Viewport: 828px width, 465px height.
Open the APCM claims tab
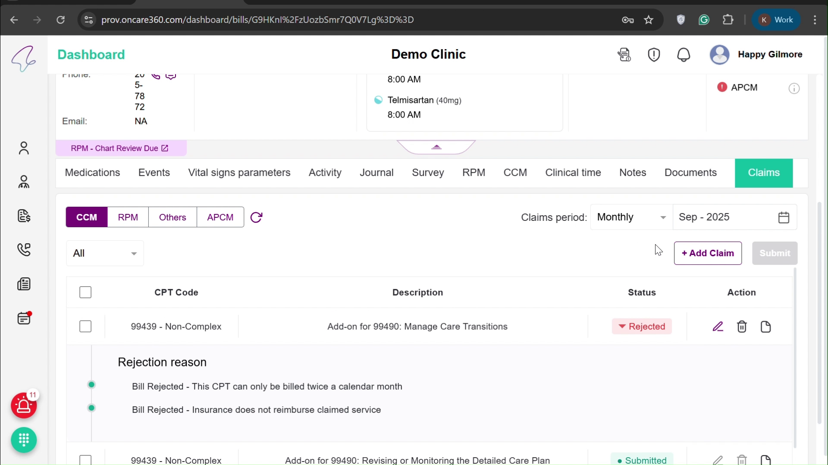[x=220, y=217]
